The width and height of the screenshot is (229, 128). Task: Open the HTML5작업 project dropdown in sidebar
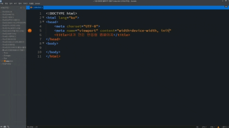click(5, 8)
